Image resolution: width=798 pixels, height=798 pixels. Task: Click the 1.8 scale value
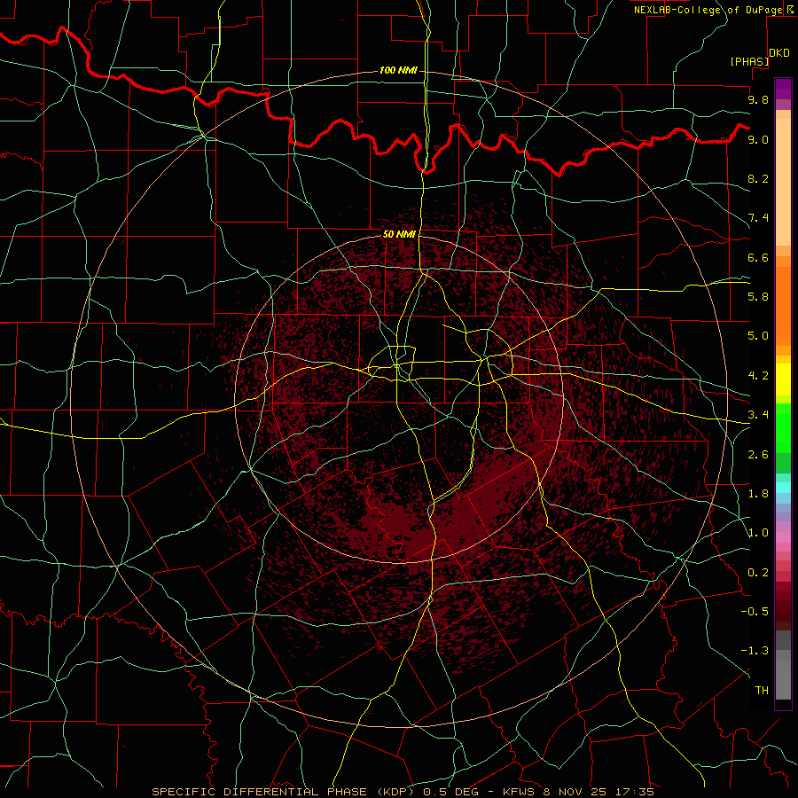coord(758,493)
